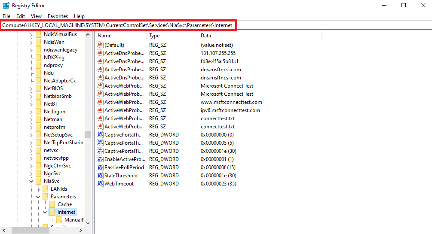
Task: Click the horizontal scrollbar thumb
Action: coord(31,230)
